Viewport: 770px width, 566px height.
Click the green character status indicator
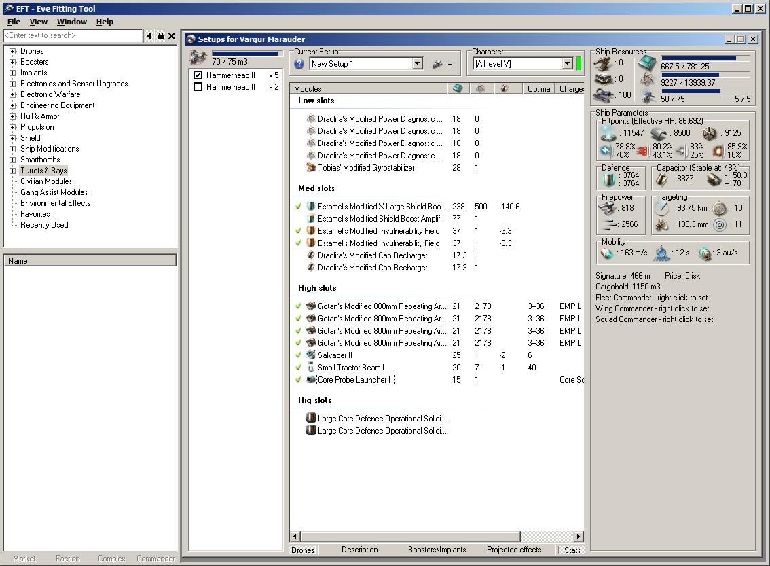tap(579, 63)
